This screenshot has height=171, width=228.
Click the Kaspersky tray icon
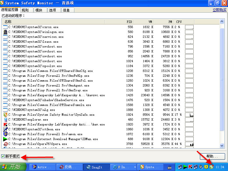pyautogui.click(x=190, y=167)
